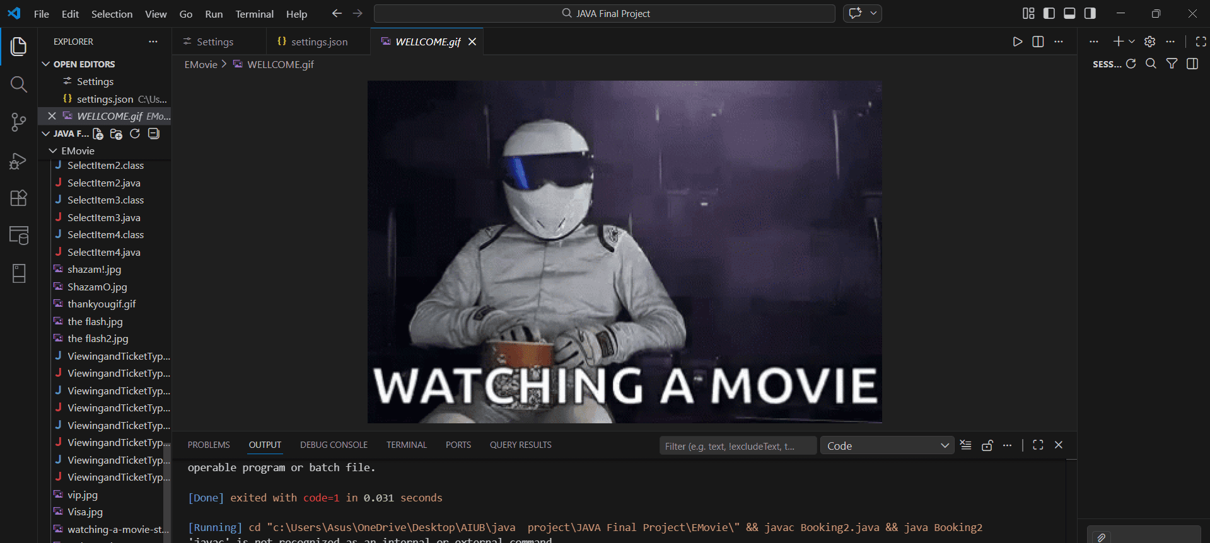Click the output filter text field

point(738,446)
